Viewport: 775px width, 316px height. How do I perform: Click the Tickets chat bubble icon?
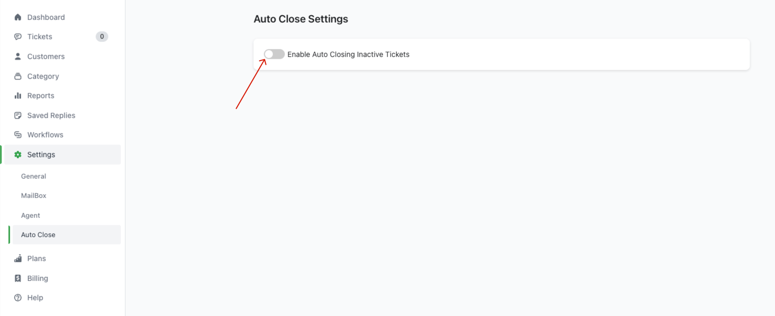18,37
